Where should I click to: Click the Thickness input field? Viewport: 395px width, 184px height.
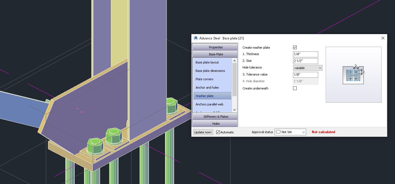coord(305,54)
